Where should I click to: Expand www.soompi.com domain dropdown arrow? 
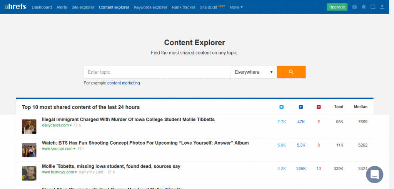tap(74, 149)
